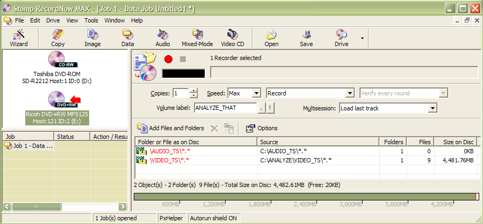This screenshot has width=483, height=224.
Task: Open the Tools menu
Action: tap(91, 20)
